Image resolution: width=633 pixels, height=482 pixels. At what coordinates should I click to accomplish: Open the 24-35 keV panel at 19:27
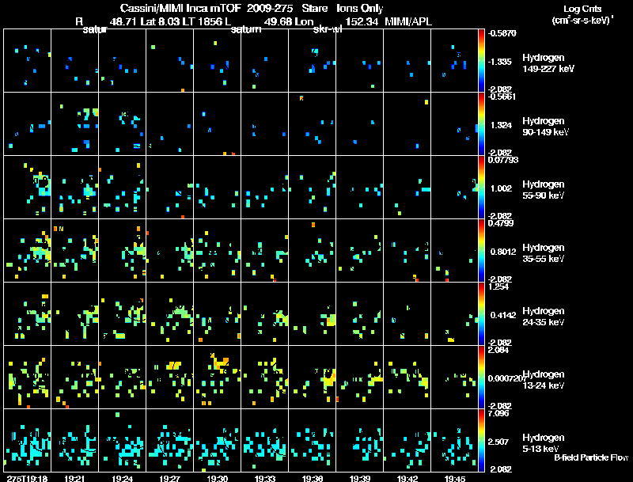coord(169,313)
